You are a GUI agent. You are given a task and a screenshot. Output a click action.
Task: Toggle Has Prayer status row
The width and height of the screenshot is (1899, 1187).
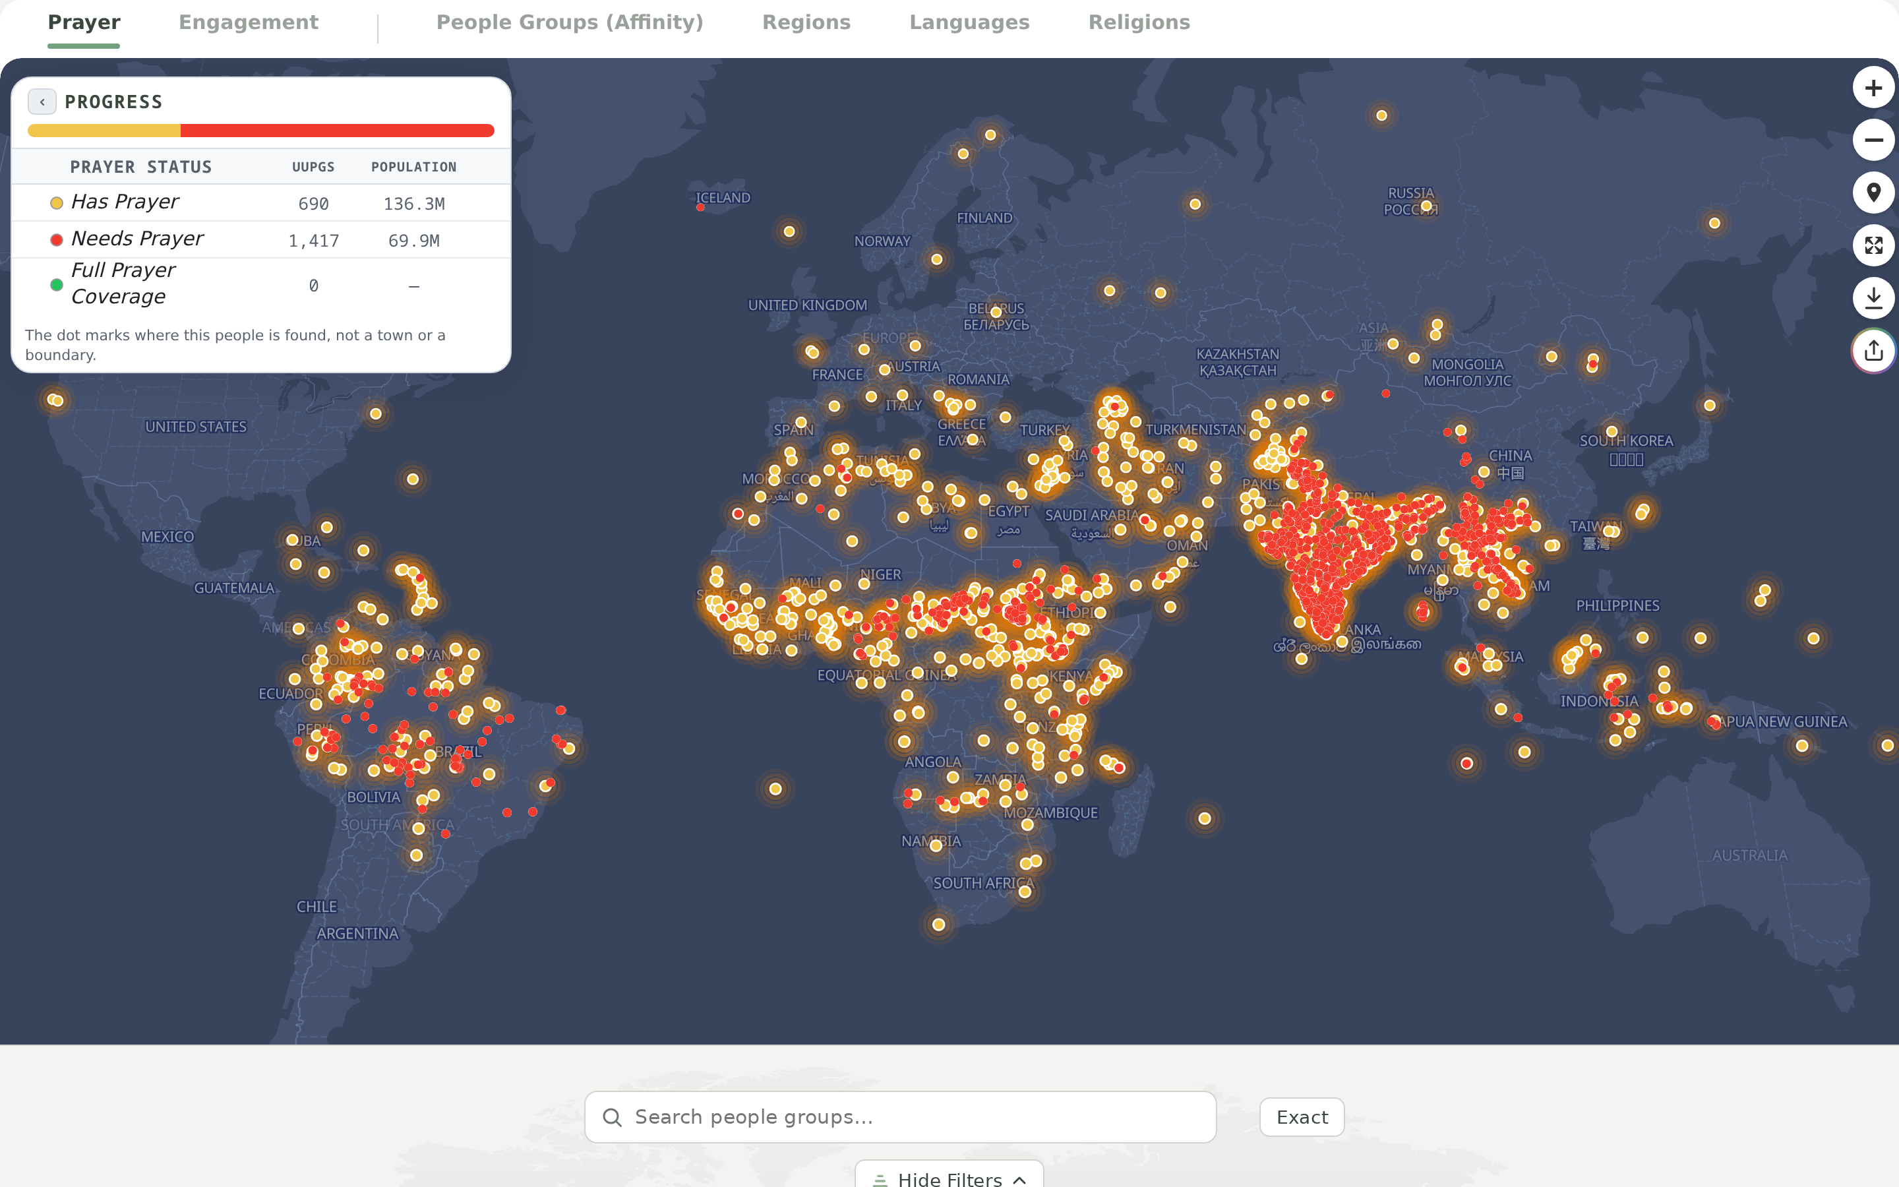261,203
